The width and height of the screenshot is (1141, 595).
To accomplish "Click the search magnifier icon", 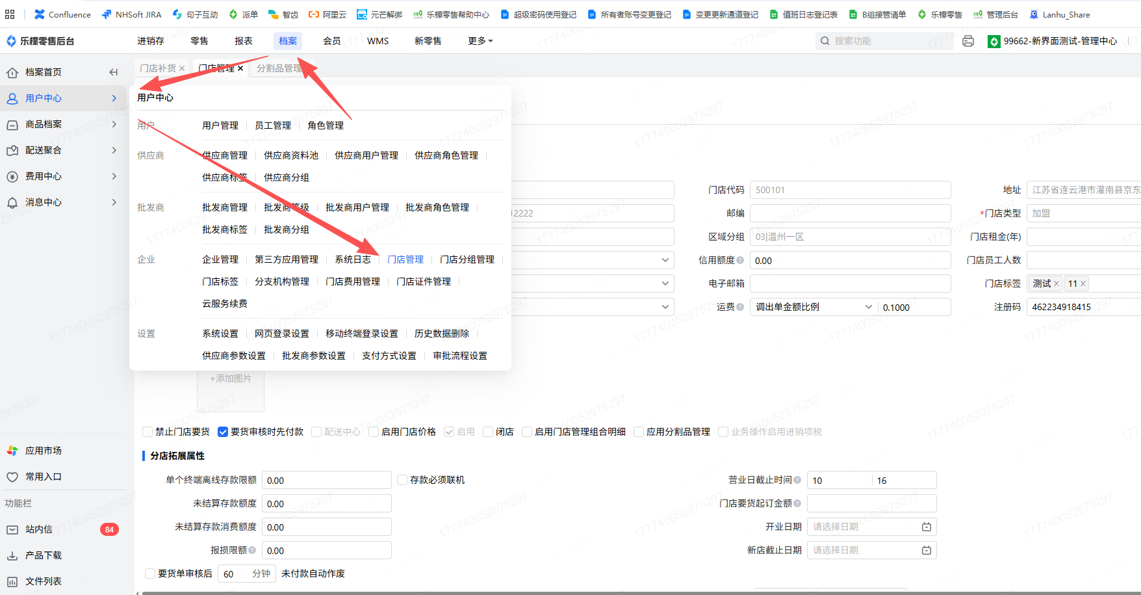I will click(x=825, y=41).
